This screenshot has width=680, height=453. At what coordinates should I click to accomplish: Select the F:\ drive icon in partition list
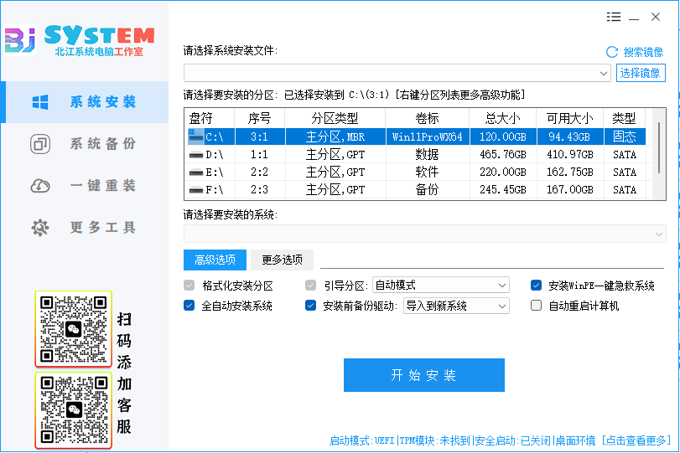pos(196,190)
